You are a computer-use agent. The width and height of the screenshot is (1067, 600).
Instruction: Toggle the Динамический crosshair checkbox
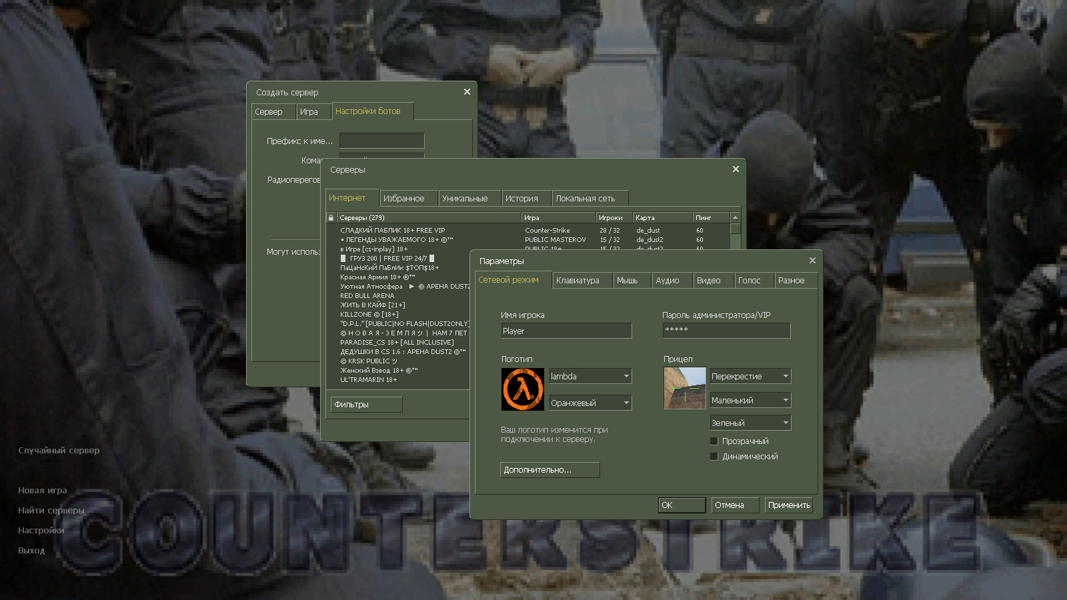coord(714,456)
